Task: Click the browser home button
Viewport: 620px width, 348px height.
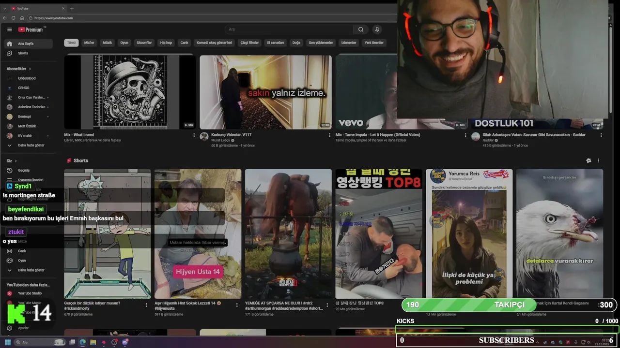Action: (22, 18)
